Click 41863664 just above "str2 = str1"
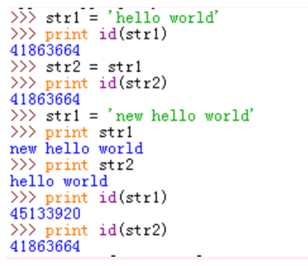Viewport: 308px width, 266px height. point(45,51)
